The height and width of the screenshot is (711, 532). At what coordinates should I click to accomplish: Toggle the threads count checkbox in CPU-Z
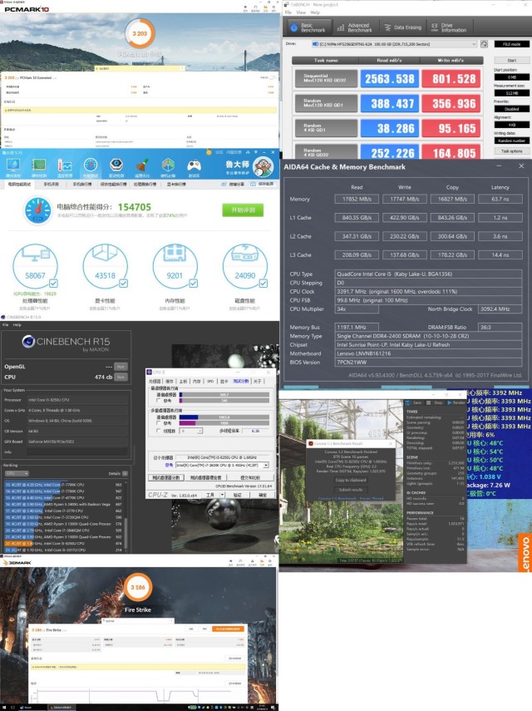click(x=158, y=431)
